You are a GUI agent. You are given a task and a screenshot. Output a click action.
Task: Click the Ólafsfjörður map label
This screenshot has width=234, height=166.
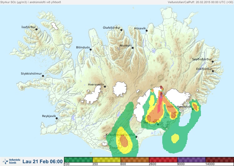[112, 28]
